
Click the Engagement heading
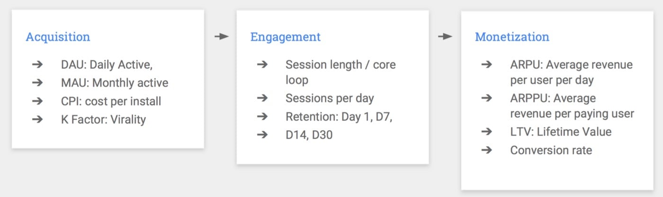click(x=286, y=37)
